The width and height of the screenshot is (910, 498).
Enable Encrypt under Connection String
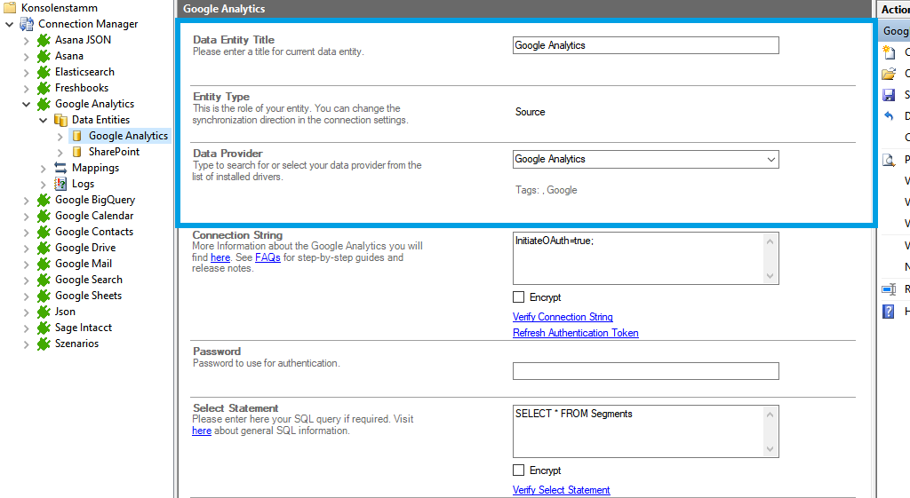click(x=518, y=296)
